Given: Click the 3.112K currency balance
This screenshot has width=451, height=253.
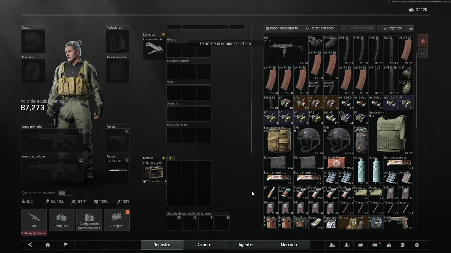Looking at the screenshot, I should pyautogui.click(x=418, y=10).
